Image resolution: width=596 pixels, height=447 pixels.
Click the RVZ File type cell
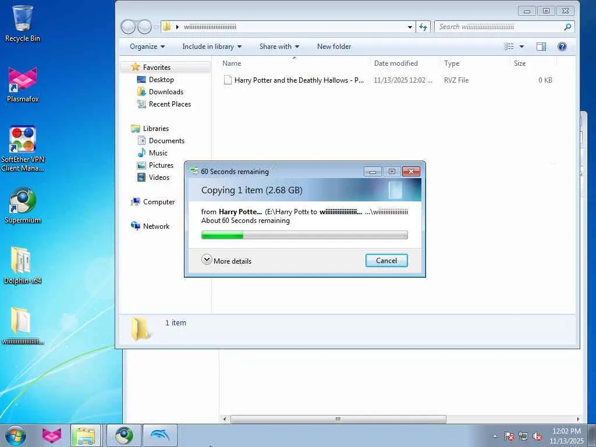coord(456,80)
